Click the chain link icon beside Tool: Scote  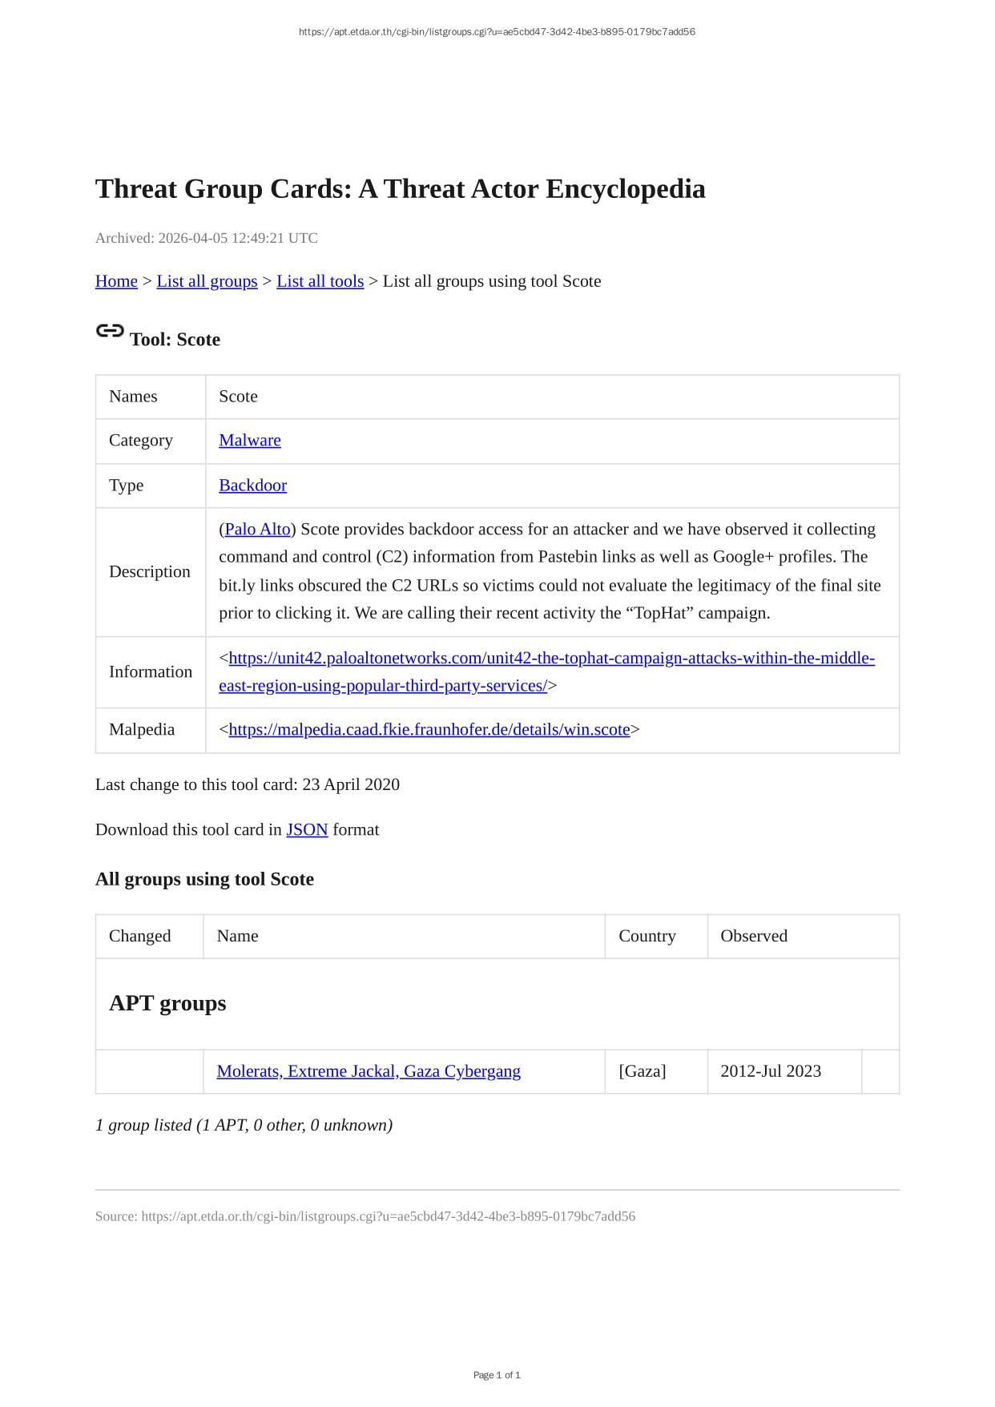coord(110,331)
